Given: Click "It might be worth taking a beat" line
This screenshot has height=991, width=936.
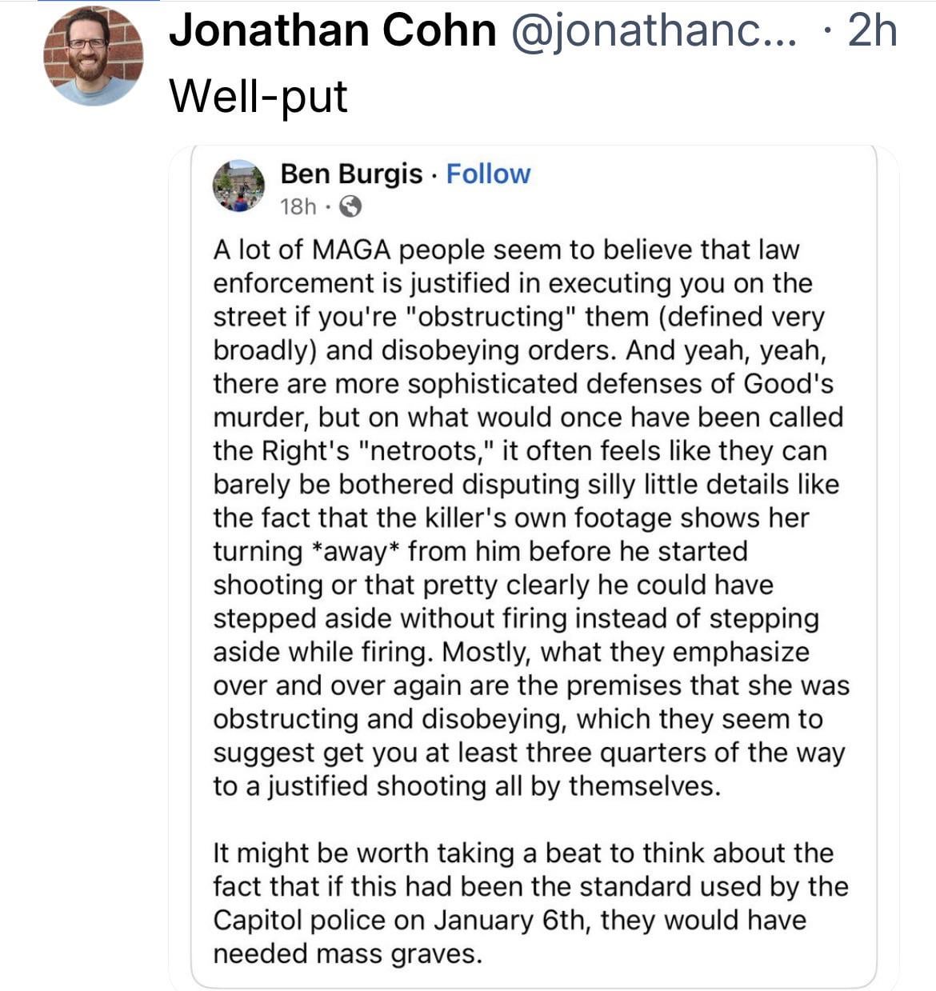Looking at the screenshot, I should pyautogui.click(x=523, y=853).
